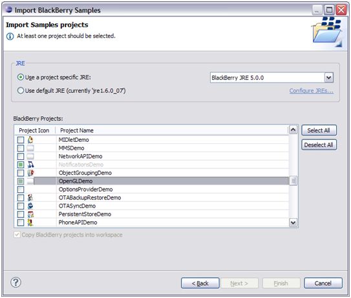Select the NetworkAPIDemo project name
The image size is (351, 298).
(80, 156)
